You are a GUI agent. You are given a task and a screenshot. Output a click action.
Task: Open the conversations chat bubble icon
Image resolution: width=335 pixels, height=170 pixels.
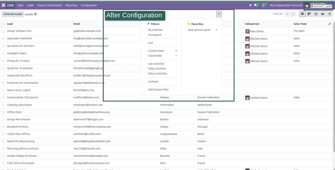[256, 5]
